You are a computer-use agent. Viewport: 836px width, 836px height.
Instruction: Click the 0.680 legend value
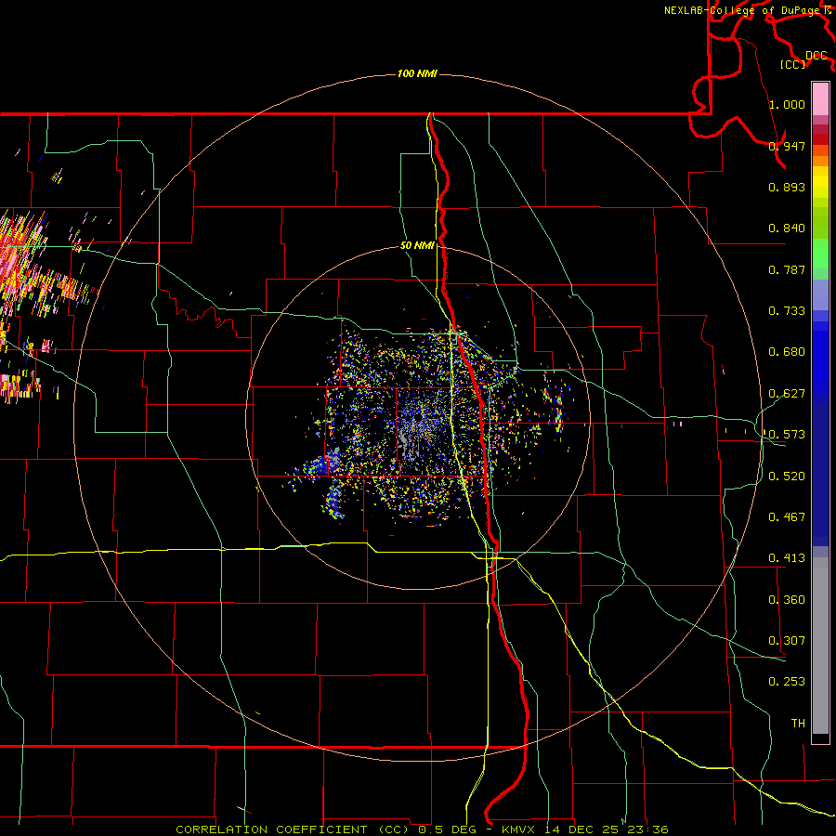pos(787,352)
